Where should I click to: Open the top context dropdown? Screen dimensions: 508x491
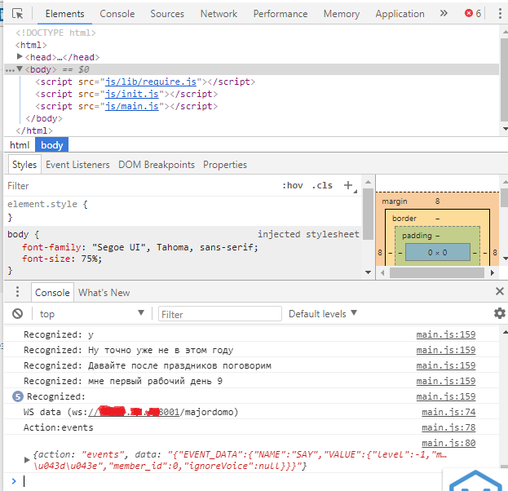tap(91, 313)
